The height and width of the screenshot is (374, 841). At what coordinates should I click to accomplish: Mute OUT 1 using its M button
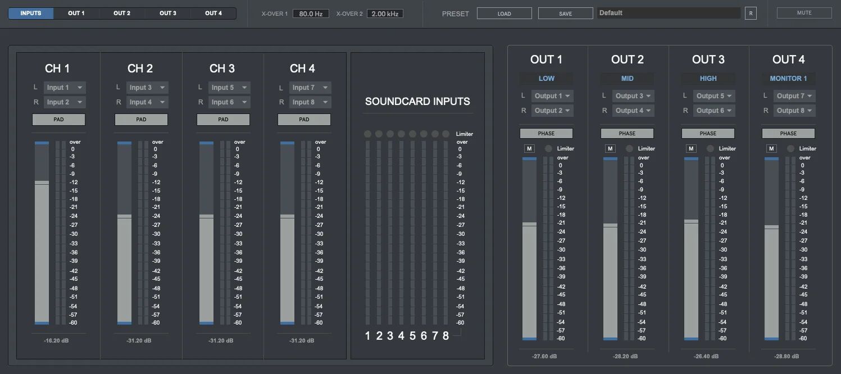[x=528, y=148]
